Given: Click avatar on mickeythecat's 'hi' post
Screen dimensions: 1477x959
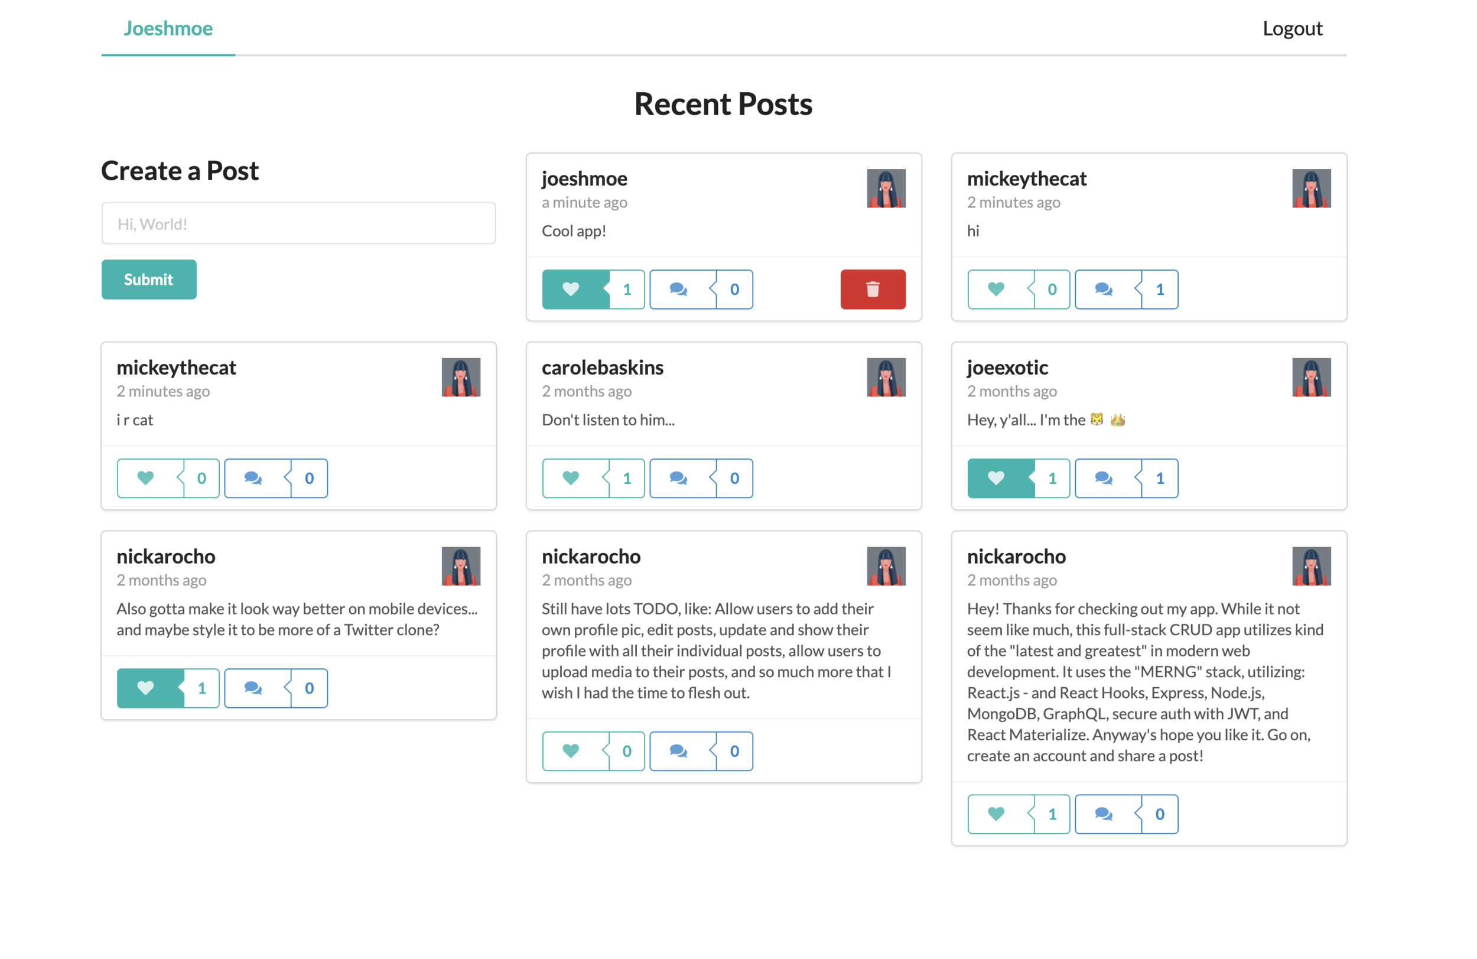Looking at the screenshot, I should 1312,188.
